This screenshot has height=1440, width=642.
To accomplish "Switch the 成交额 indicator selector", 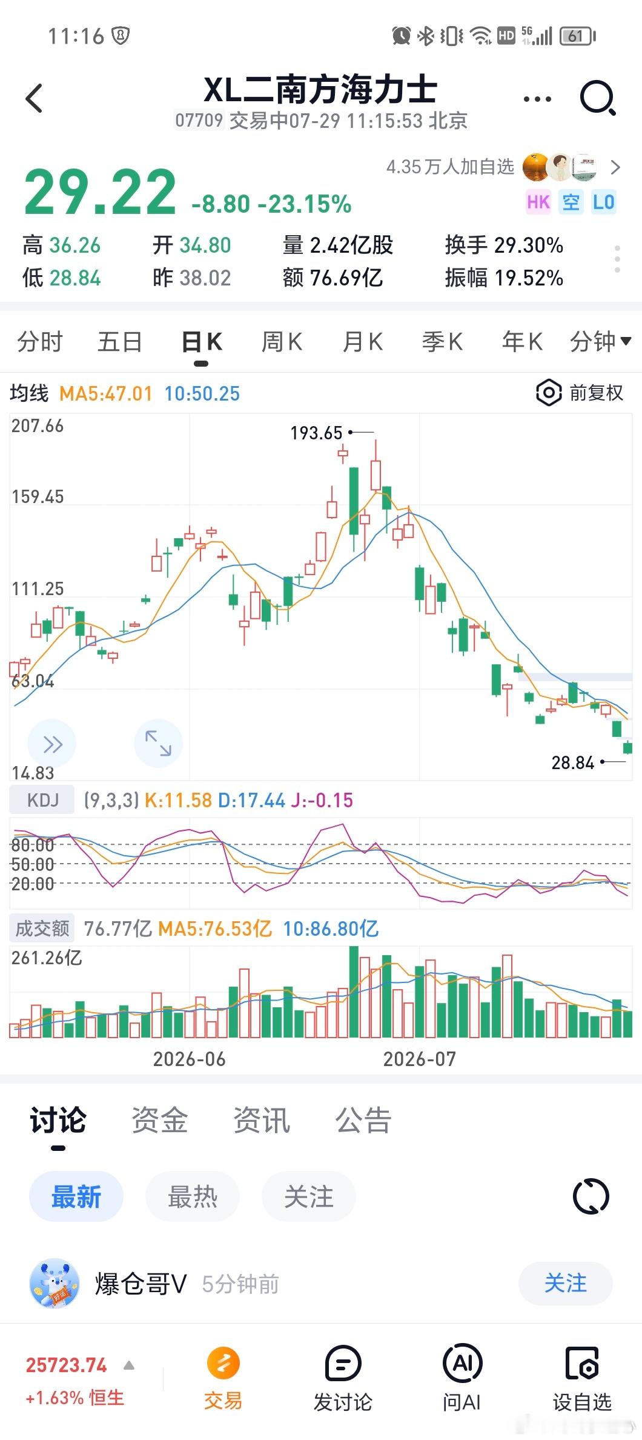I will coord(42,928).
